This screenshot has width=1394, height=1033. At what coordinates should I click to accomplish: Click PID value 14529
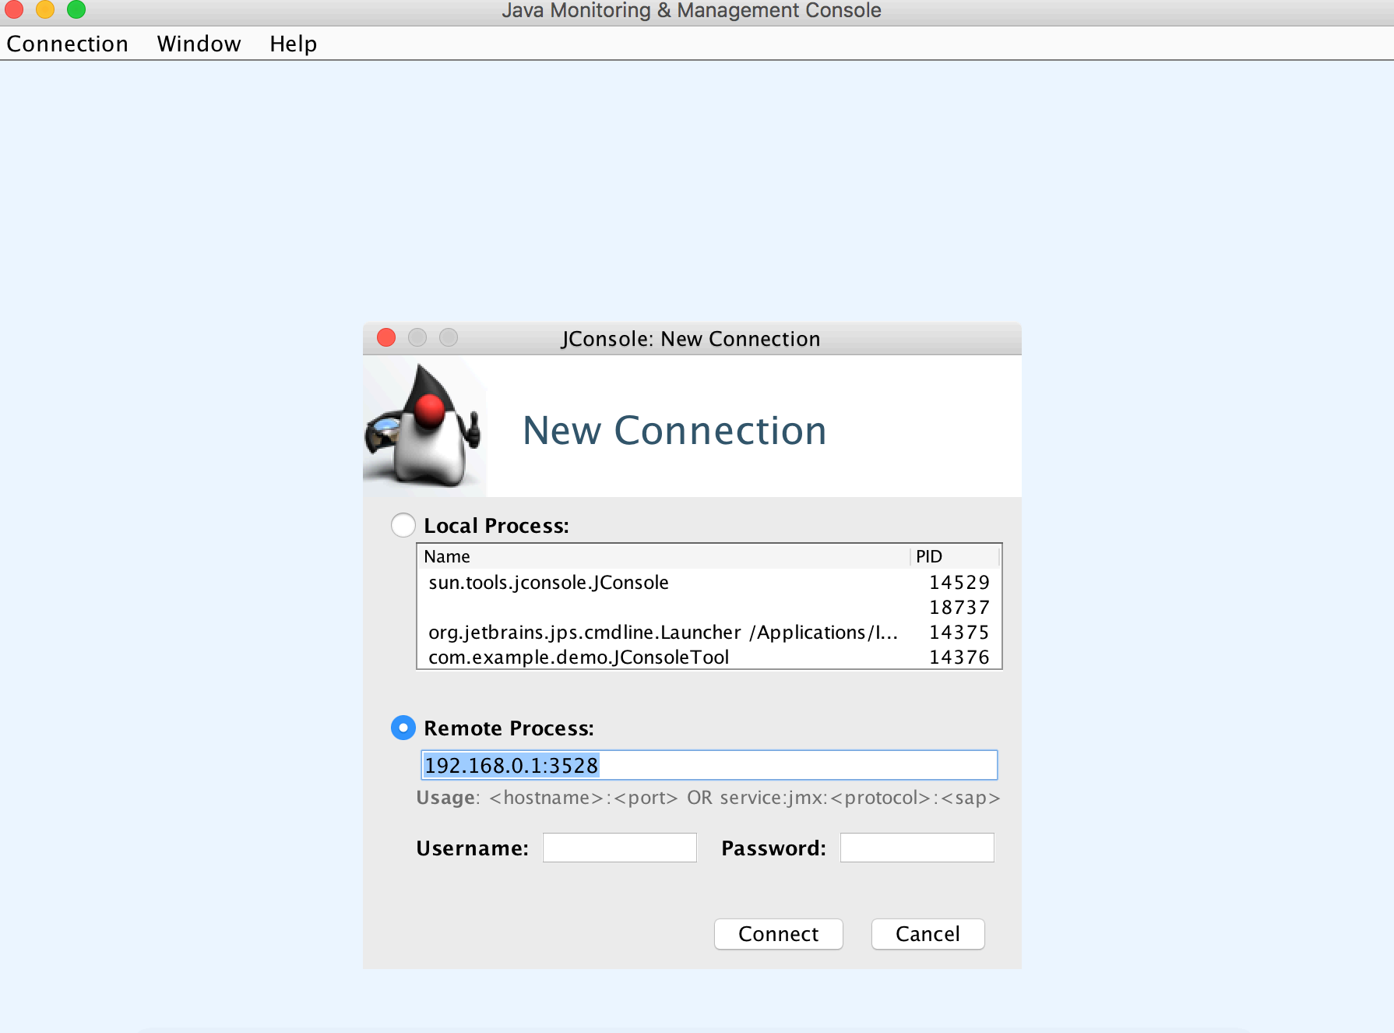[x=959, y=582]
